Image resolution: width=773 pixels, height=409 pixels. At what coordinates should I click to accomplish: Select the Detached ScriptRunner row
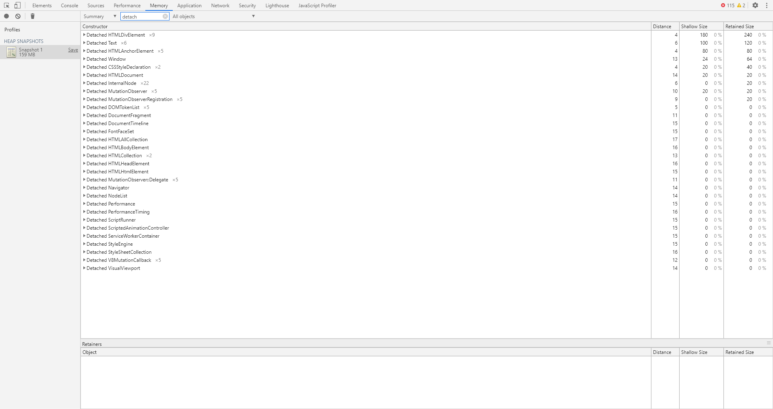427,220
